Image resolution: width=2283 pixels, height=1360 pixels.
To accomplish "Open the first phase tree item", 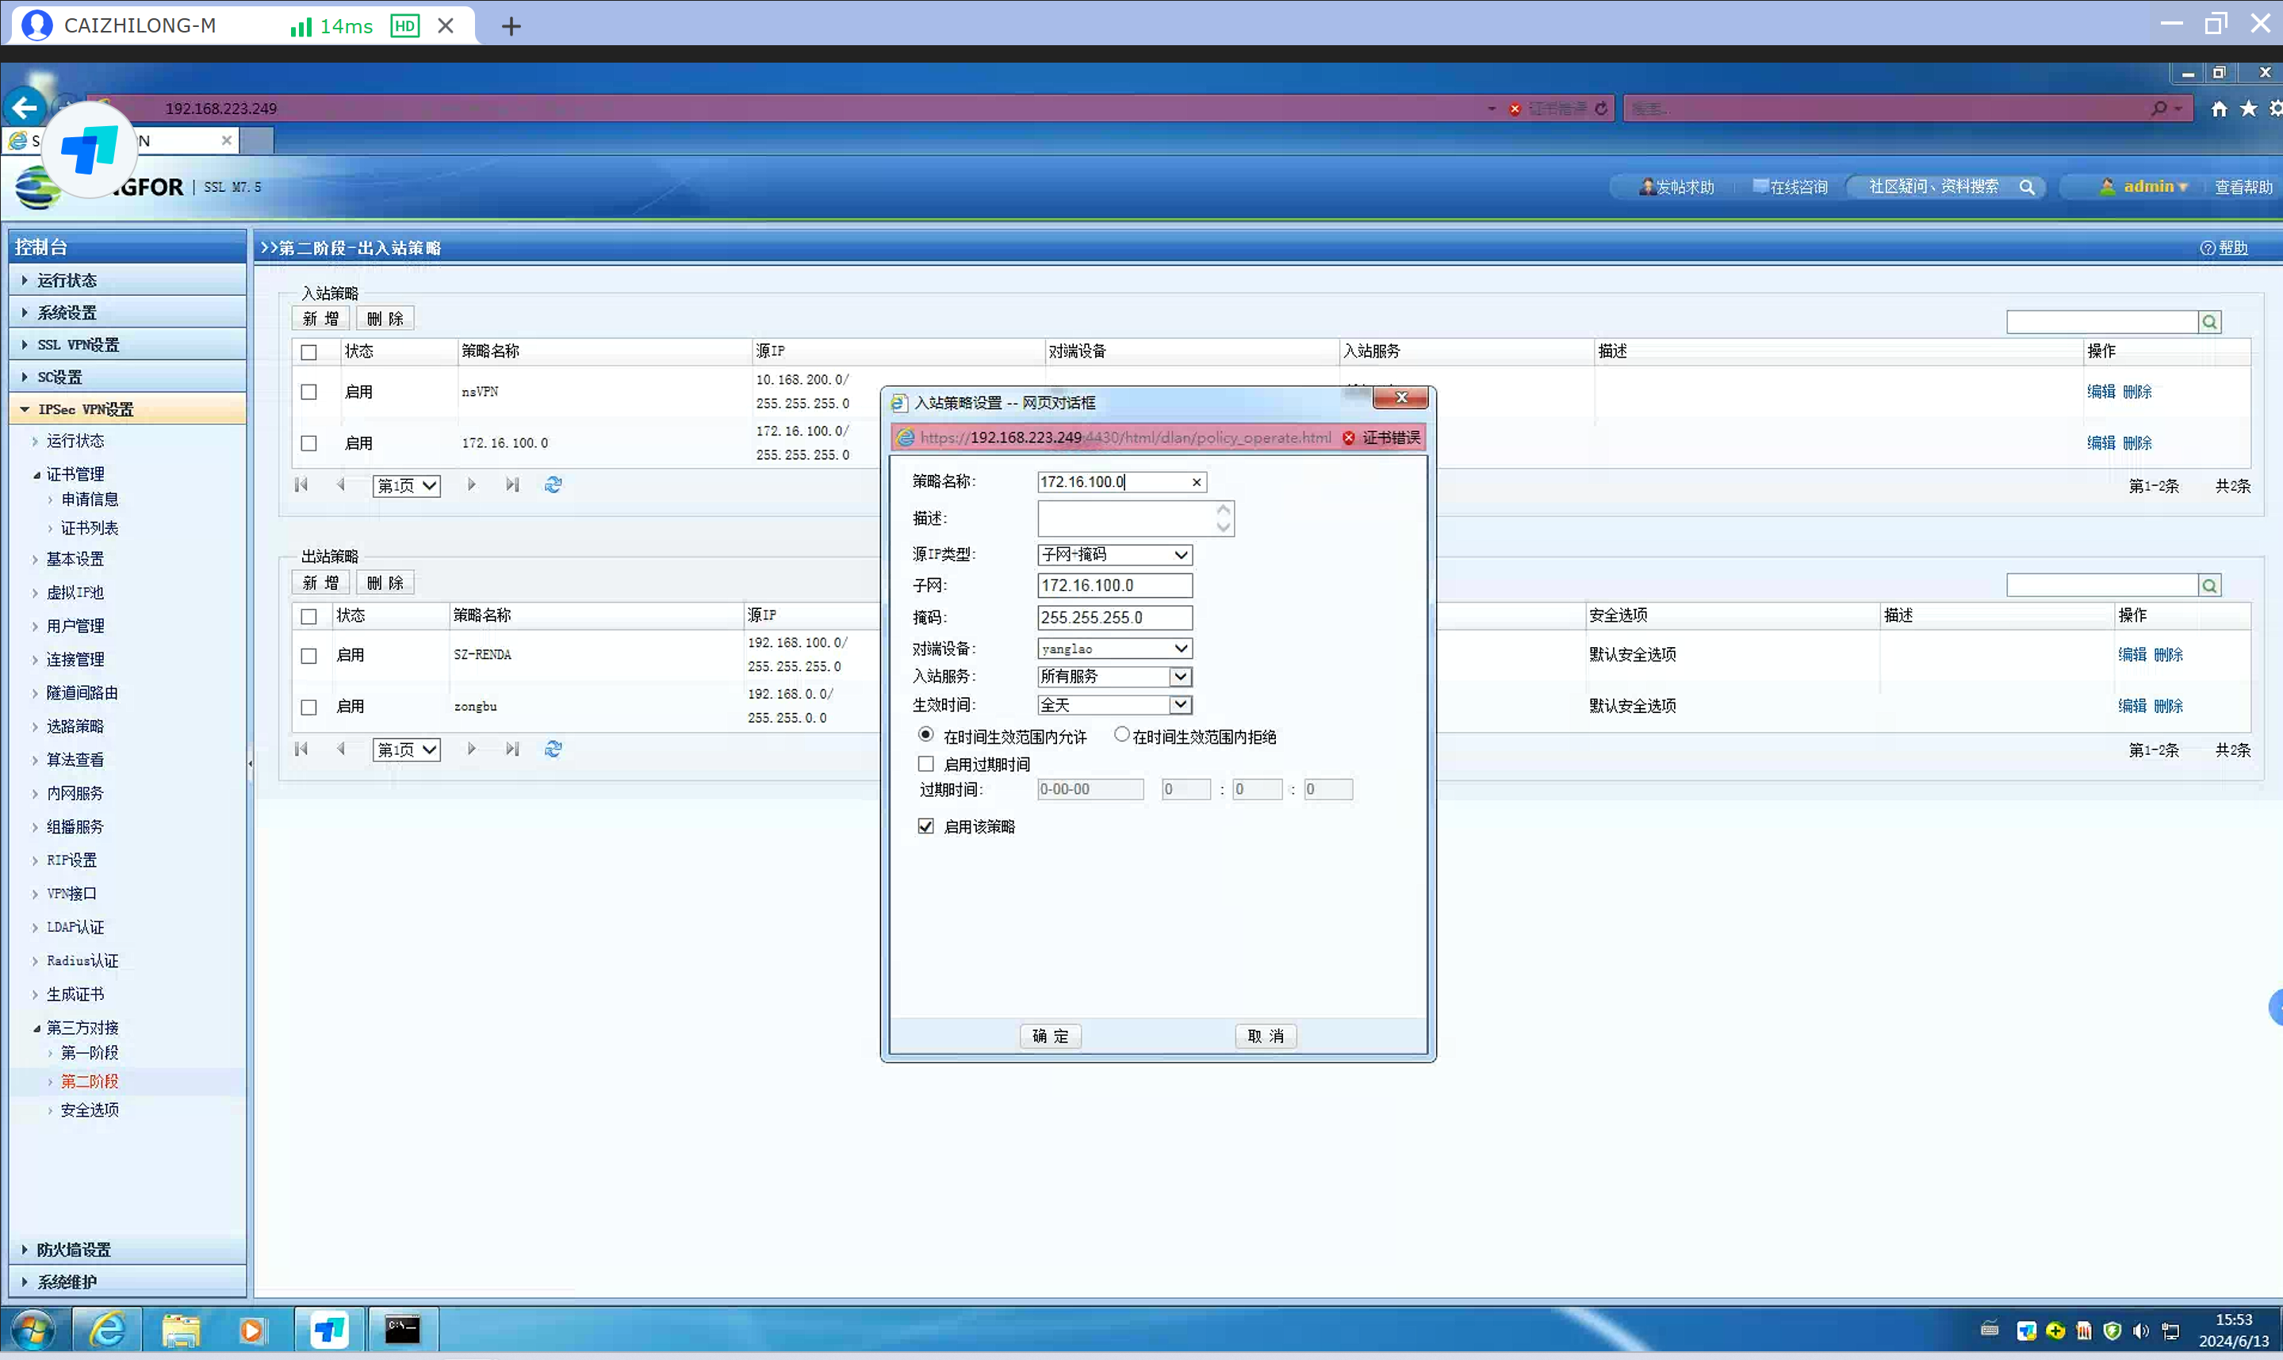I will point(89,1052).
